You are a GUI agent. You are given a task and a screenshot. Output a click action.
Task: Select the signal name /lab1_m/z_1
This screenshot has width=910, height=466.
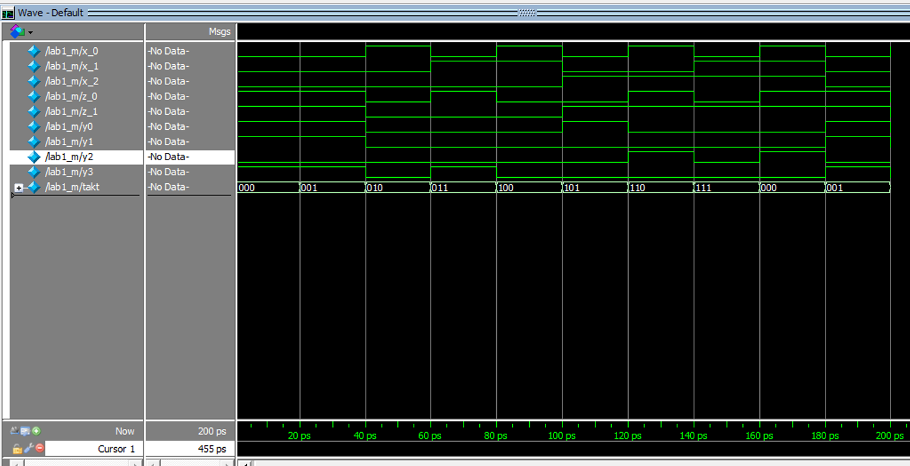pyautogui.click(x=71, y=112)
